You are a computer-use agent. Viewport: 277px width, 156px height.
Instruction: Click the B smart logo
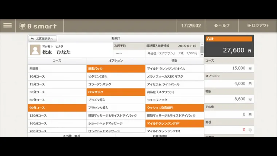tap(38, 26)
